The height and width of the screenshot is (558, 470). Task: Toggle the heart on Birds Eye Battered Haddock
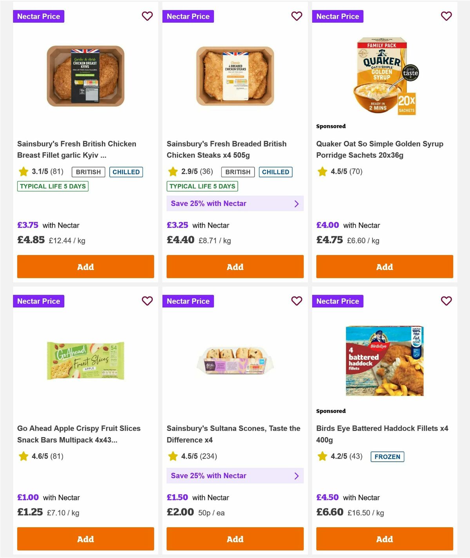click(x=446, y=301)
